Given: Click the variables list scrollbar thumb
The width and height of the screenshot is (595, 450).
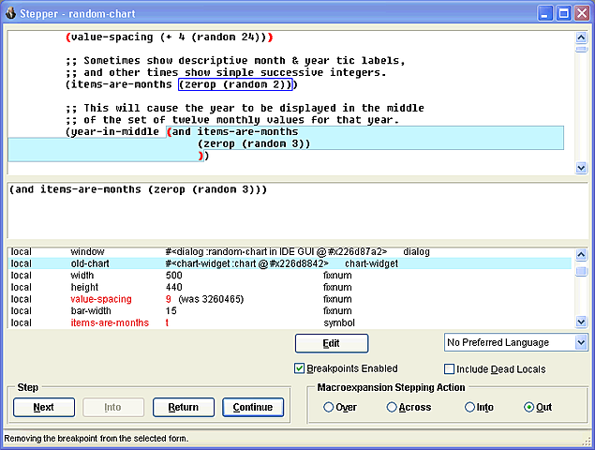Looking at the screenshot, I should click(581, 271).
